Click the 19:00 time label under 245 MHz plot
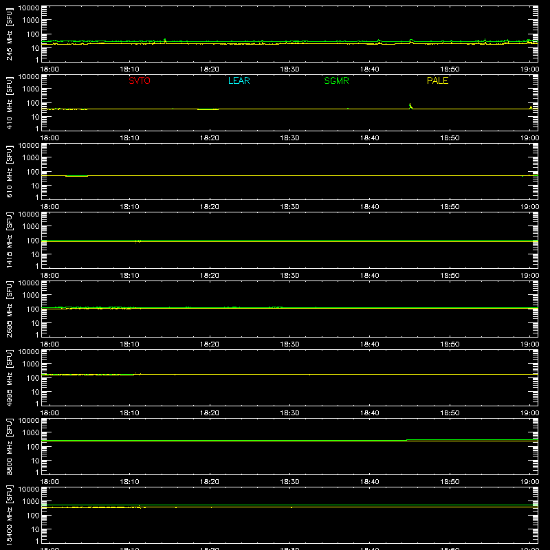 coord(529,69)
